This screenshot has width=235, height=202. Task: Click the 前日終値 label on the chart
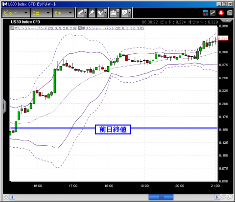[113, 130]
